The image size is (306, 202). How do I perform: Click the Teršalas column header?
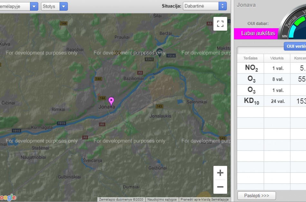250,58
